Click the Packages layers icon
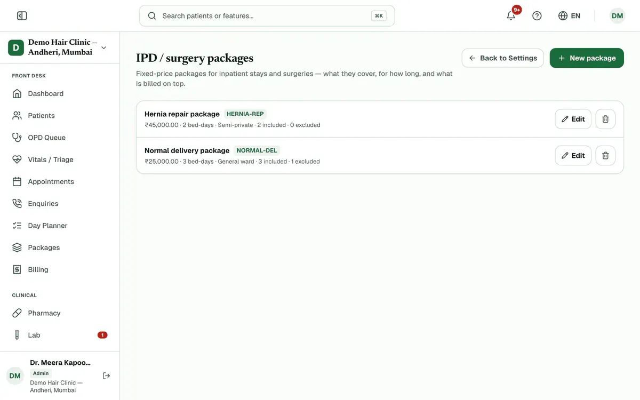640x400 pixels. click(17, 247)
